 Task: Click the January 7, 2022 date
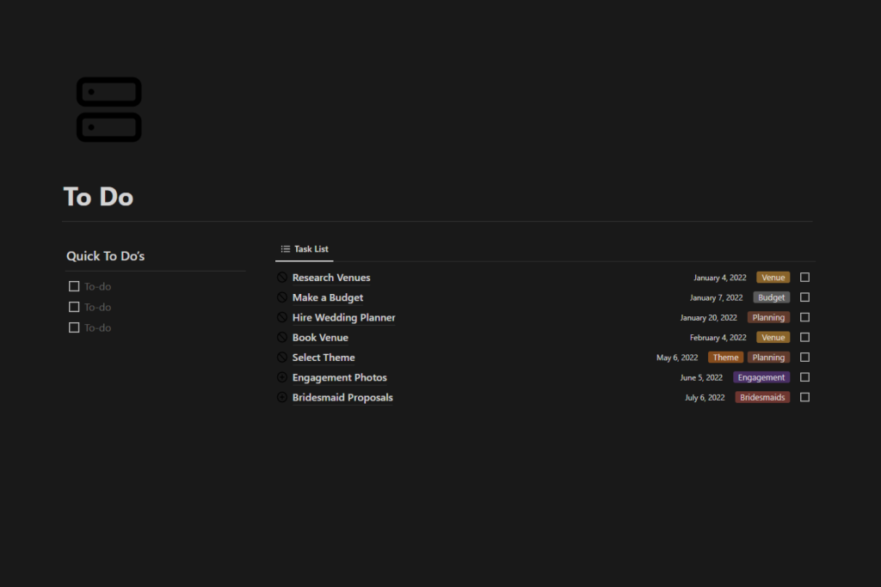(x=717, y=297)
